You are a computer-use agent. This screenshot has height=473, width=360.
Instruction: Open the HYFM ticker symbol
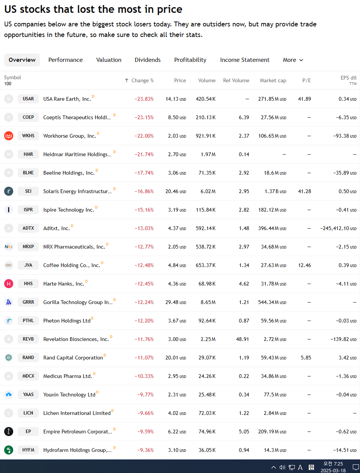pos(28,450)
